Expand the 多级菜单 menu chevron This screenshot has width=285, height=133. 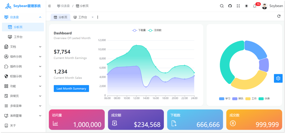click(40, 106)
